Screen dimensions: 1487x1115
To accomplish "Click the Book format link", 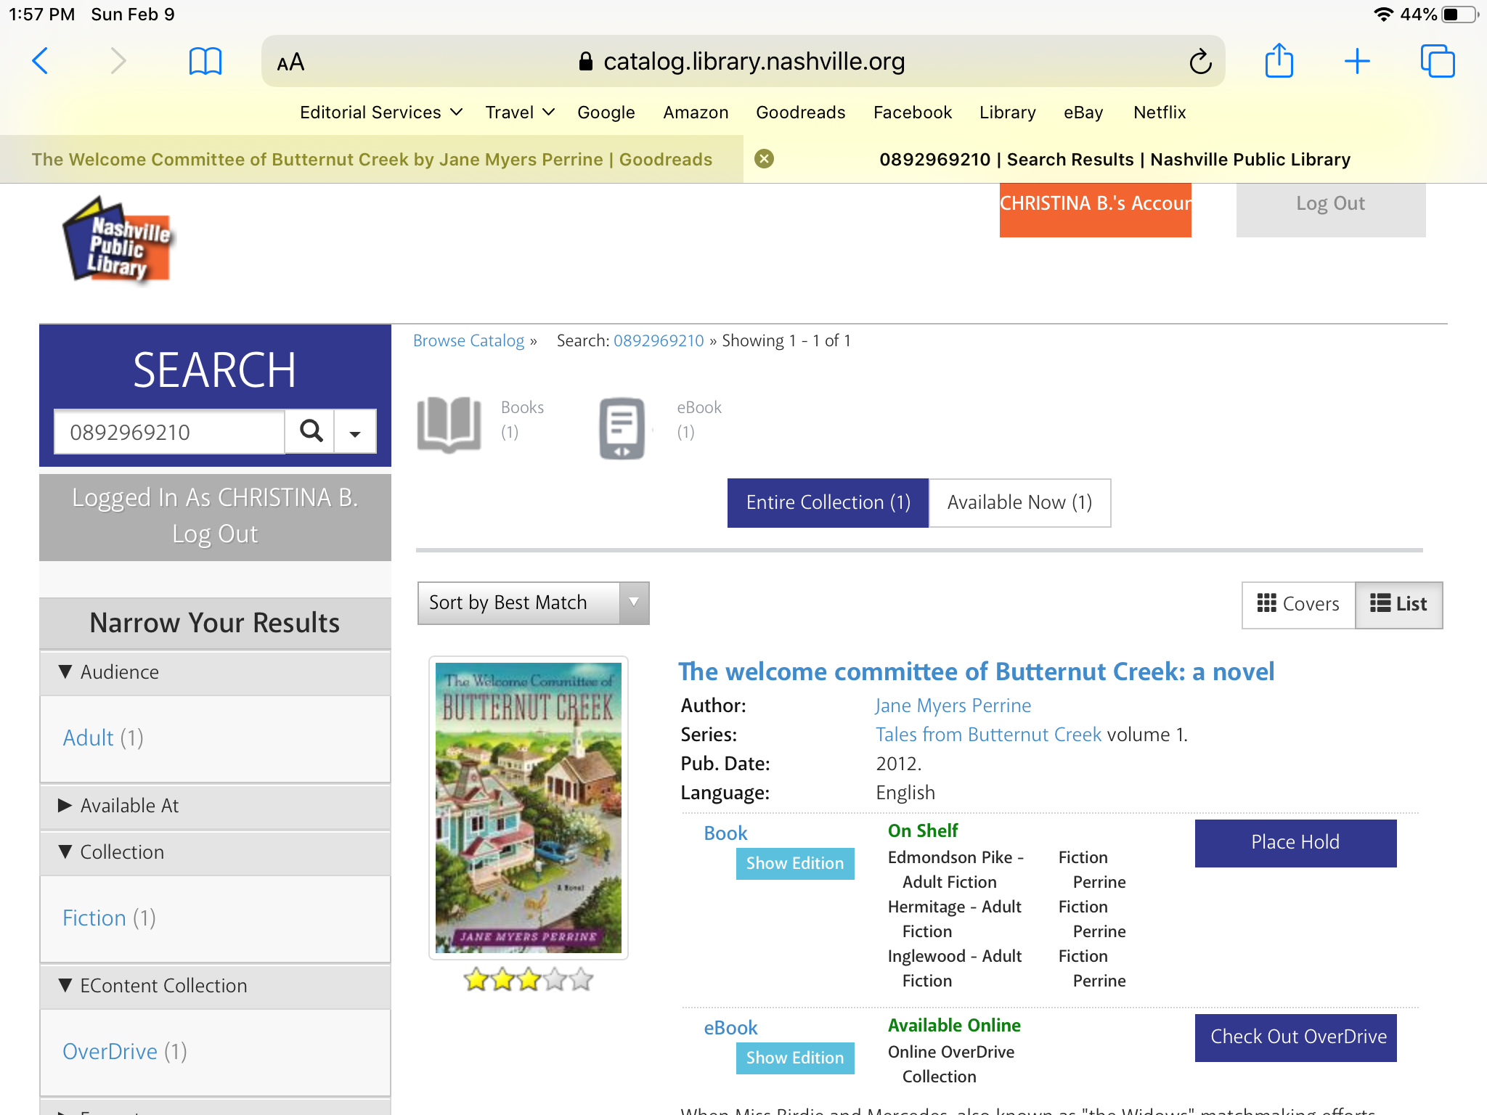I will click(725, 833).
